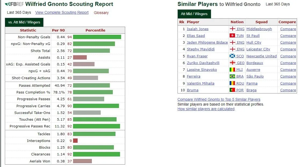300x167 pixels.
Task: Select the "vs. Att Mid / Wingers" scouting tab
Action: 24,22
